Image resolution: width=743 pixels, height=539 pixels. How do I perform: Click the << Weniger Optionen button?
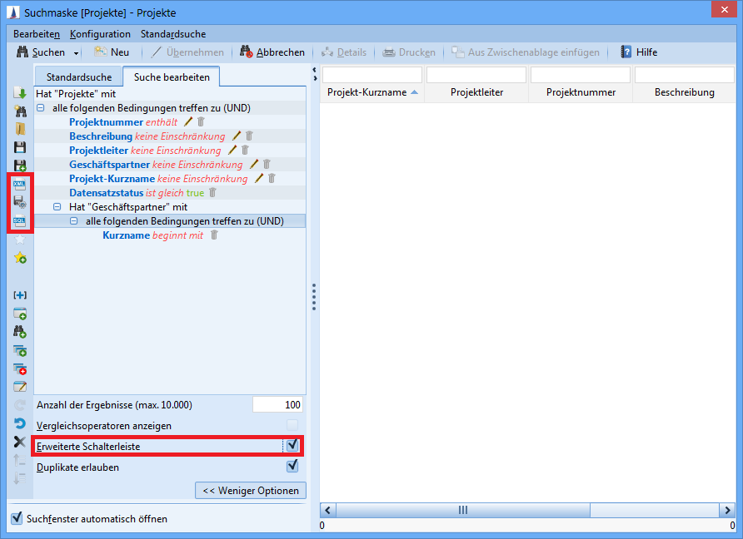[x=251, y=490]
